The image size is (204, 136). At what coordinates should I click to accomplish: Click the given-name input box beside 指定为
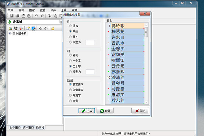tap(90, 72)
